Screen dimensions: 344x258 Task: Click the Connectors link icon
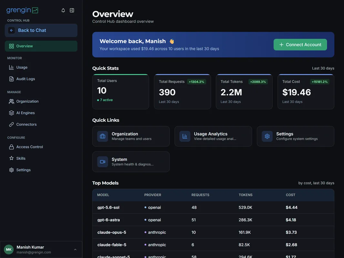point(11,124)
